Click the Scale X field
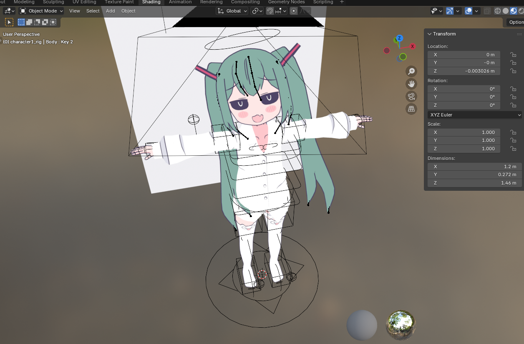 point(464,132)
